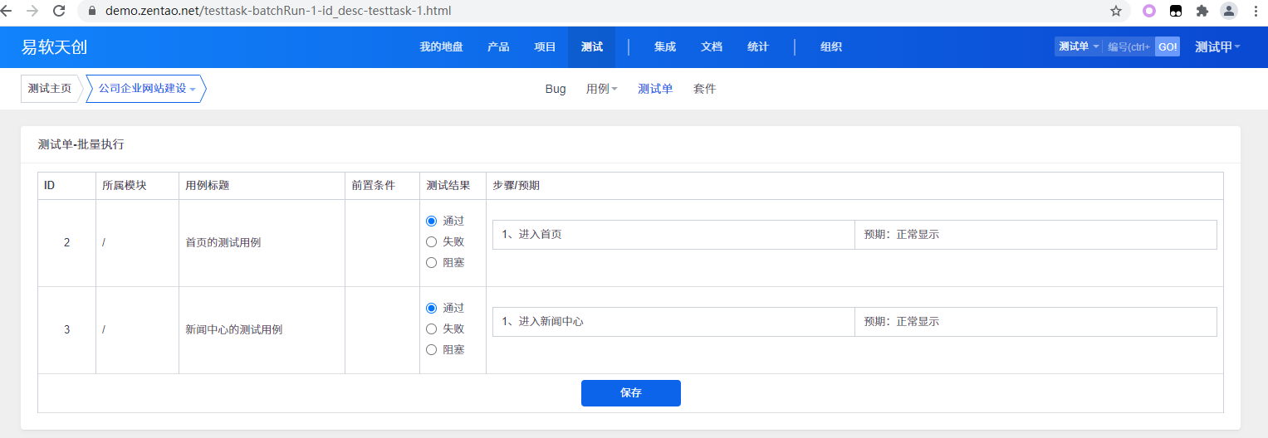Click the purple circle extension icon
Viewport: 1268px width, 438px height.
point(1149,11)
